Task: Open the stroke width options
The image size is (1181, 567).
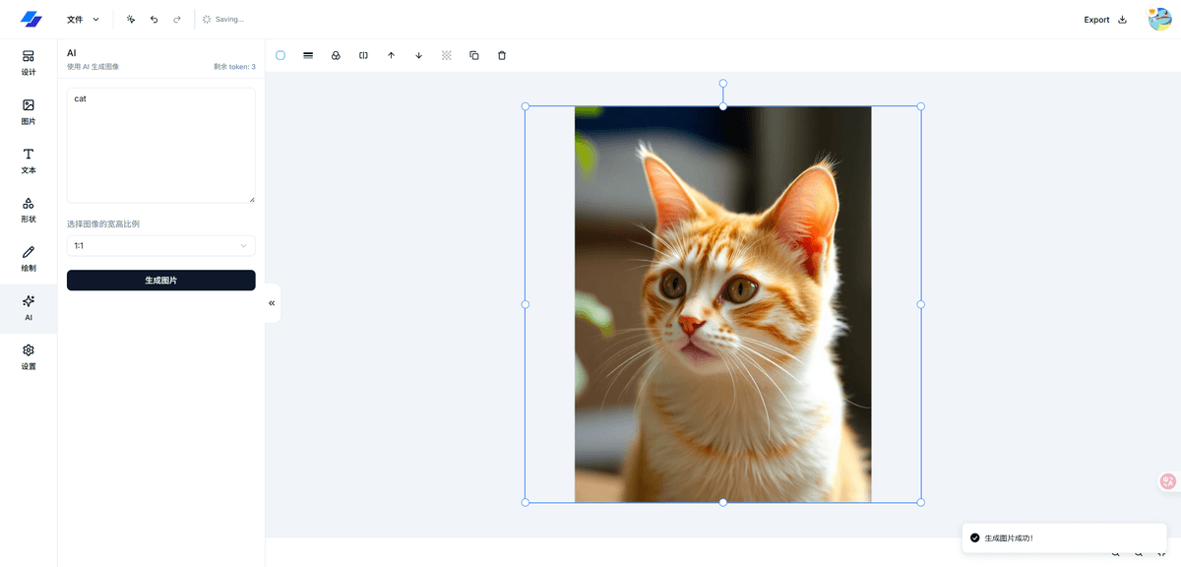Action: [308, 56]
